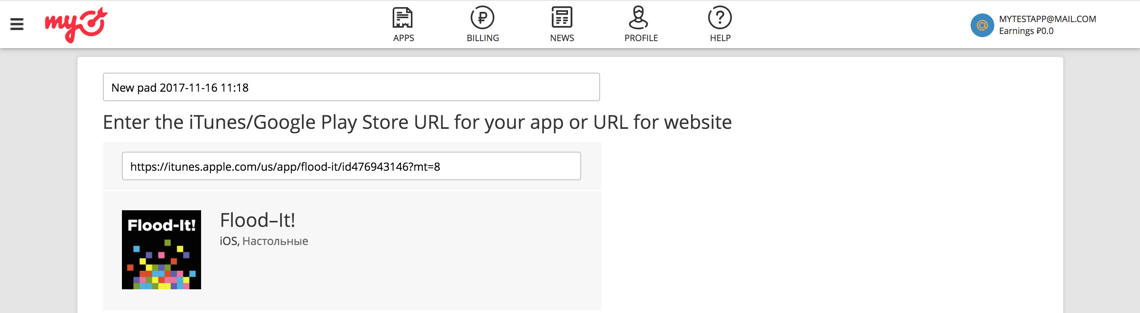
Task: Focus the pad name input field
Action: point(351,87)
